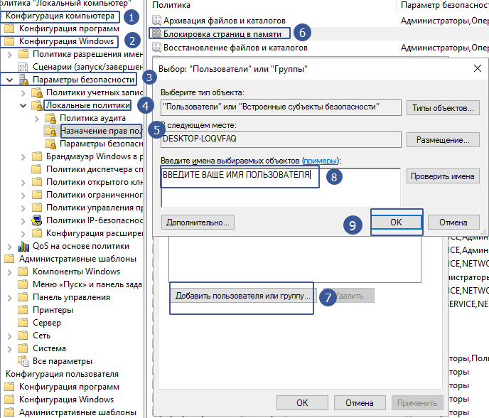Click folder icon of Компоненты Windows
Image resolution: width=489 pixels, height=418 pixels.
click(x=23, y=272)
